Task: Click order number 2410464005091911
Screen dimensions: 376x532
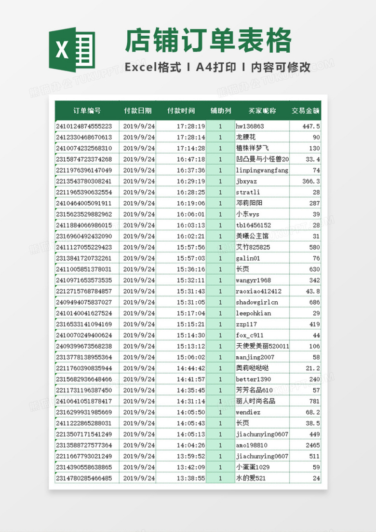Action: click(84, 203)
